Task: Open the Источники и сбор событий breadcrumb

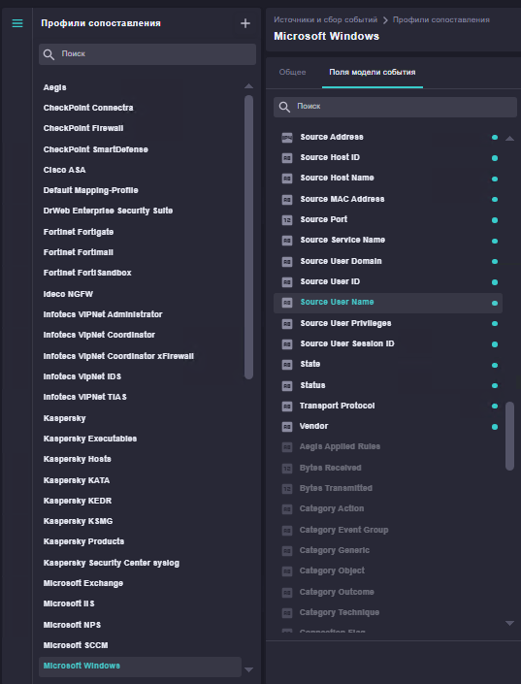Action: point(326,19)
